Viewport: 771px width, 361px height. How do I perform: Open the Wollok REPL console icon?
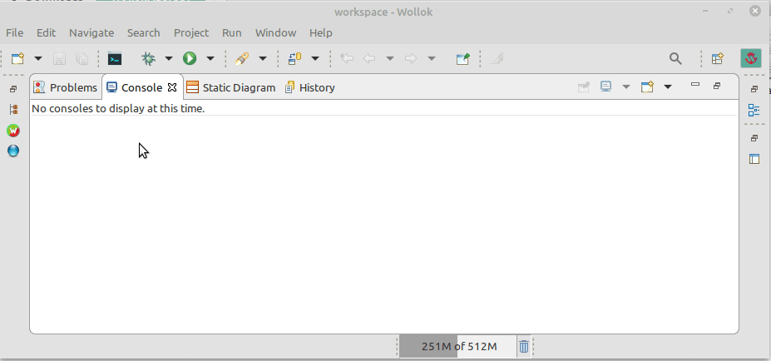click(x=115, y=59)
